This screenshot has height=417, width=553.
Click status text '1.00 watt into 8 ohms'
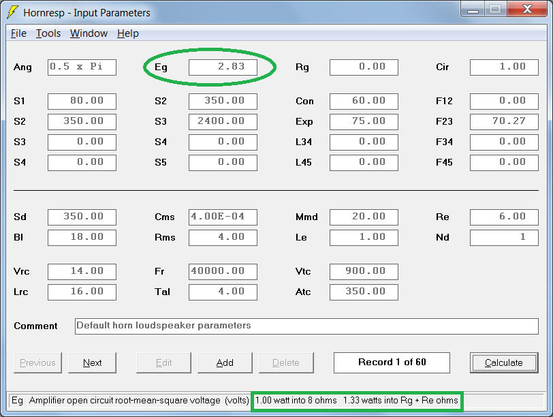point(296,401)
